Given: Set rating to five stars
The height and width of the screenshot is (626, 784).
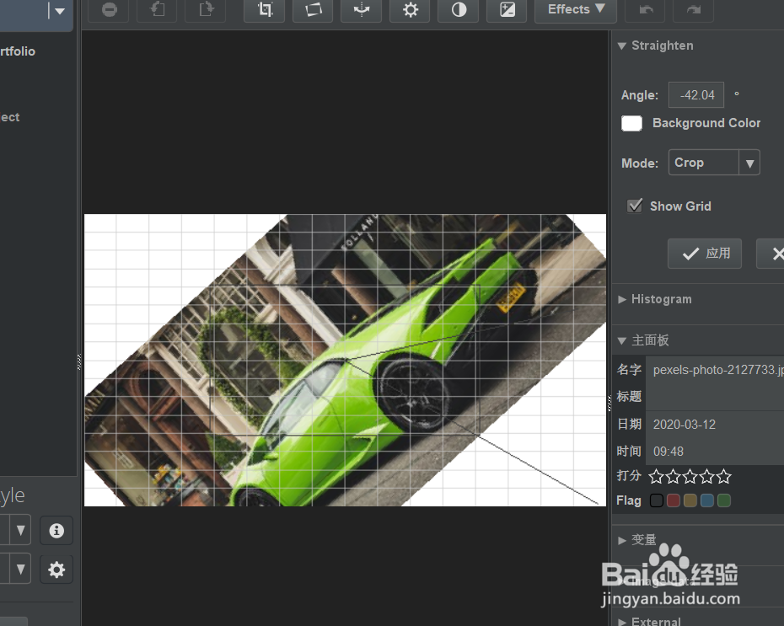Looking at the screenshot, I should pyautogui.click(x=723, y=477).
